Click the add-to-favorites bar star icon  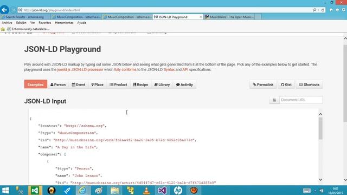click(3, 29)
